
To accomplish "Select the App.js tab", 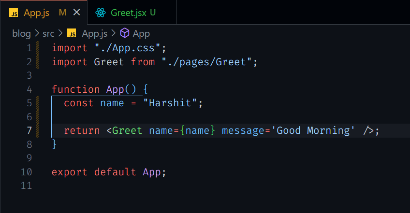I will click(44, 13).
